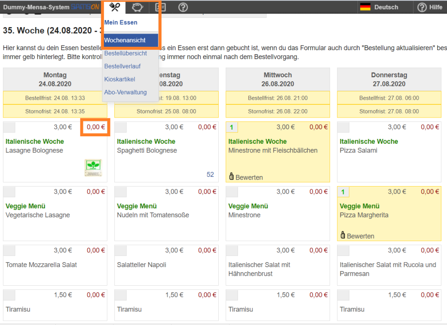Tick quantity box for Thursday Tiramisu
The height and width of the screenshot is (325, 447).
tap(344, 295)
